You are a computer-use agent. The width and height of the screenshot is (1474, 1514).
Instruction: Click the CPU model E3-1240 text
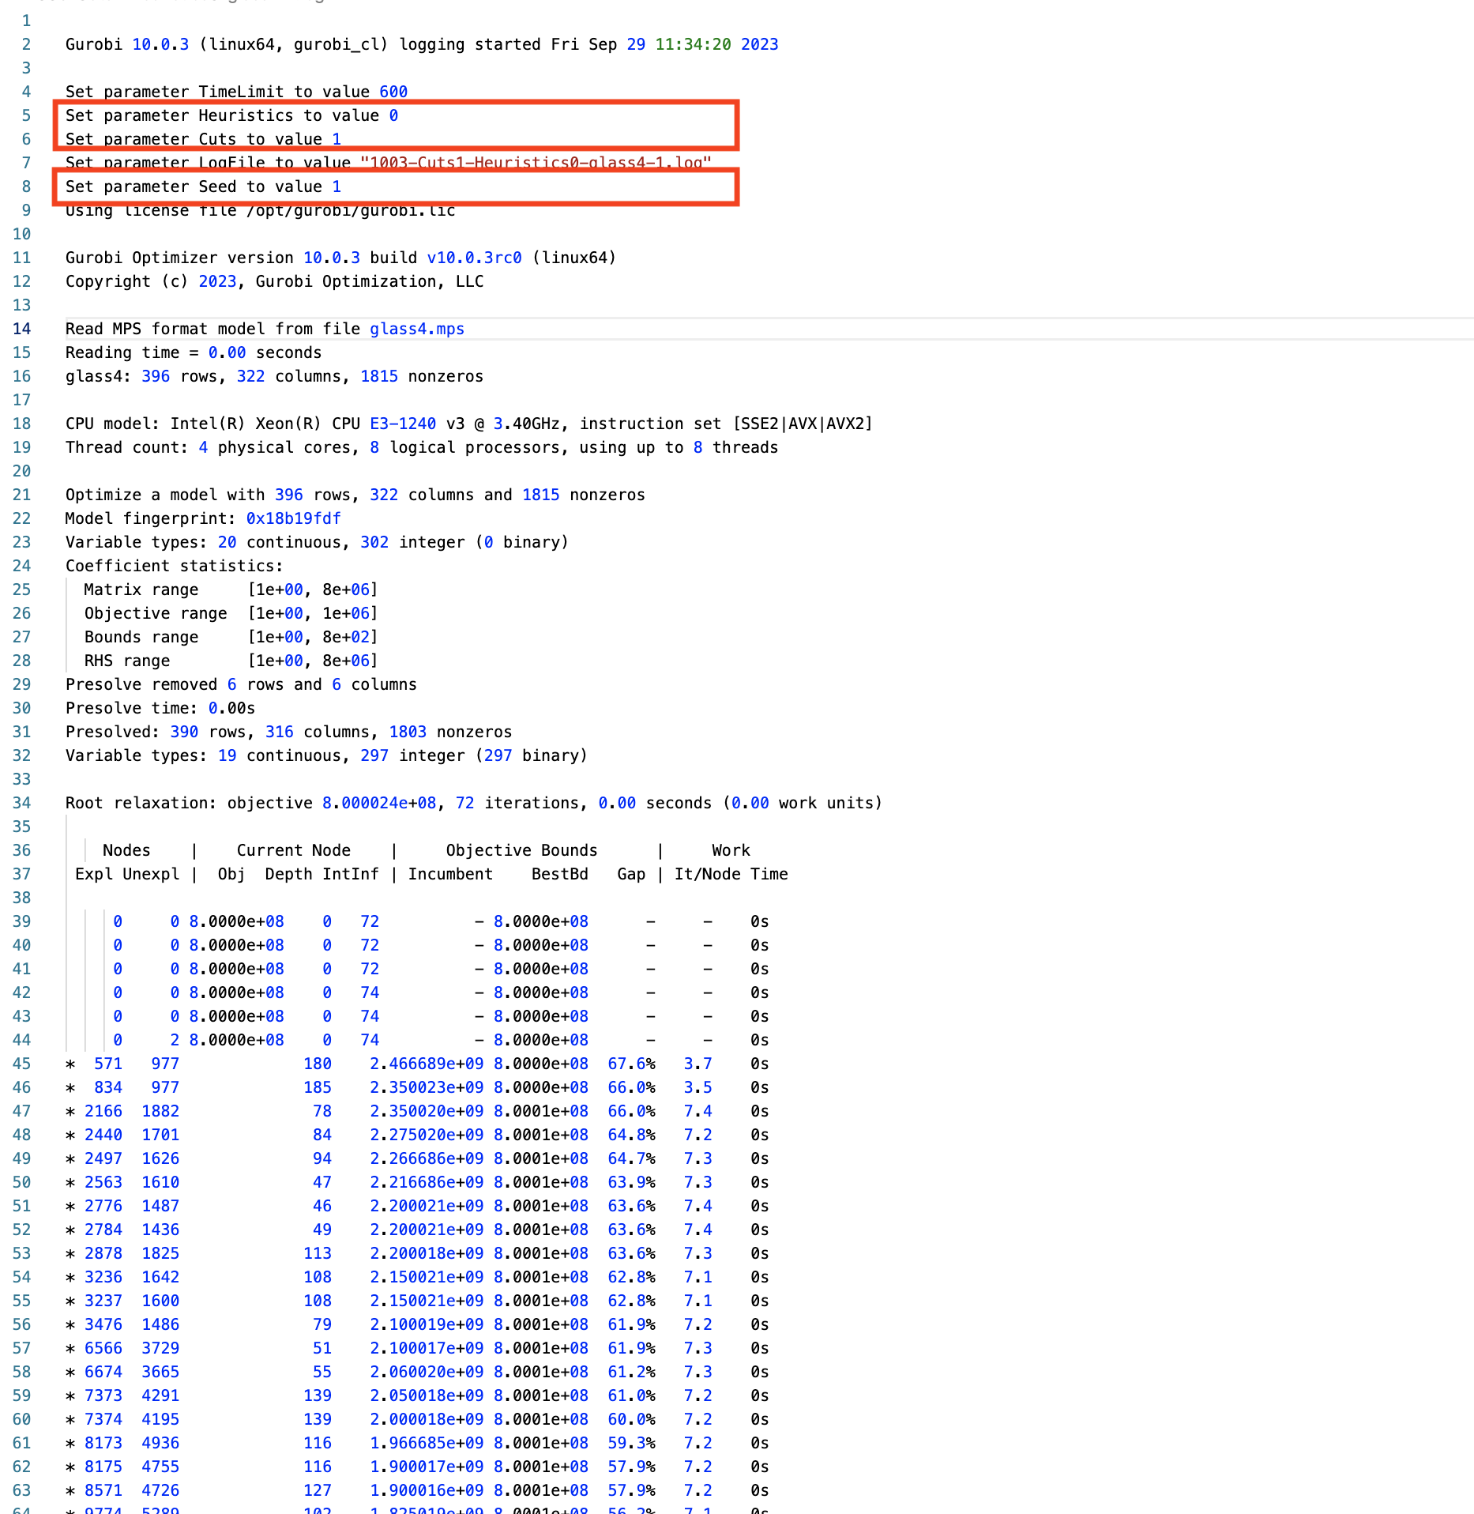coord(402,424)
